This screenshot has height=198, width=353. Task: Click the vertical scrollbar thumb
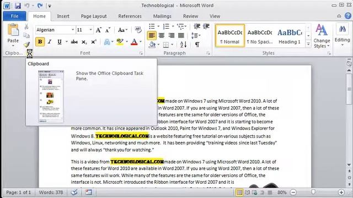click(x=349, y=89)
